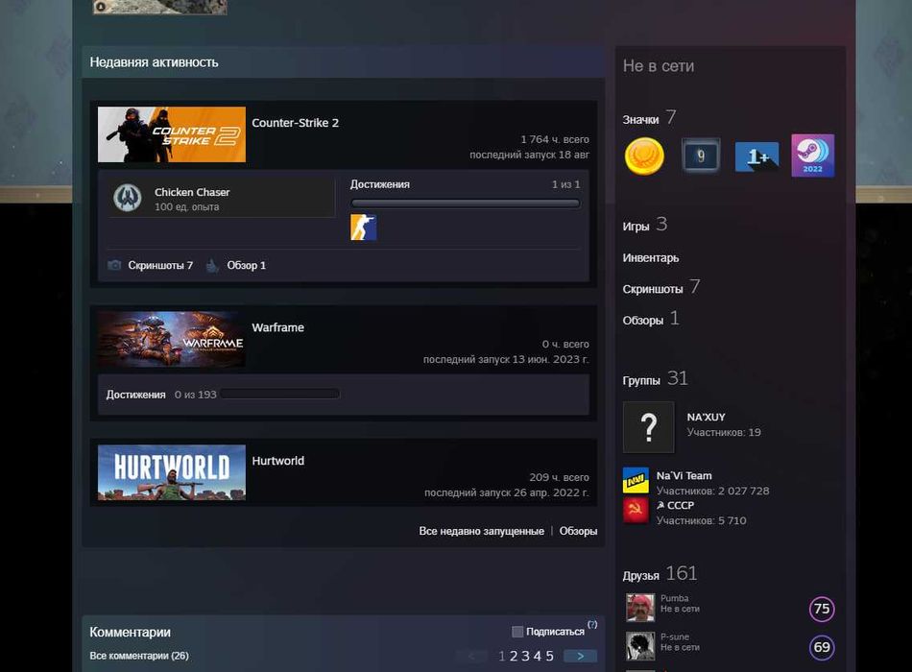912x672 pixels.
Task: Open Группы list in the sidebar
Action: pos(641,380)
